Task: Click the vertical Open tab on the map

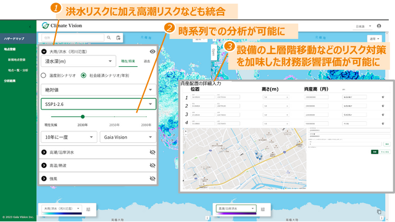Action: tap(214, 52)
